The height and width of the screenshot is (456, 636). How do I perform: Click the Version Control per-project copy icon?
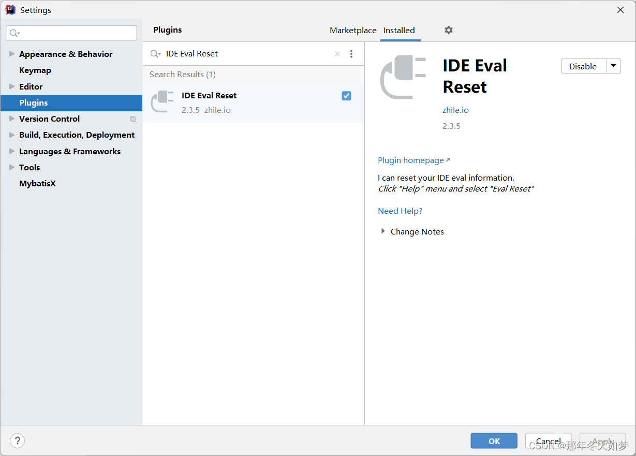[x=132, y=119]
